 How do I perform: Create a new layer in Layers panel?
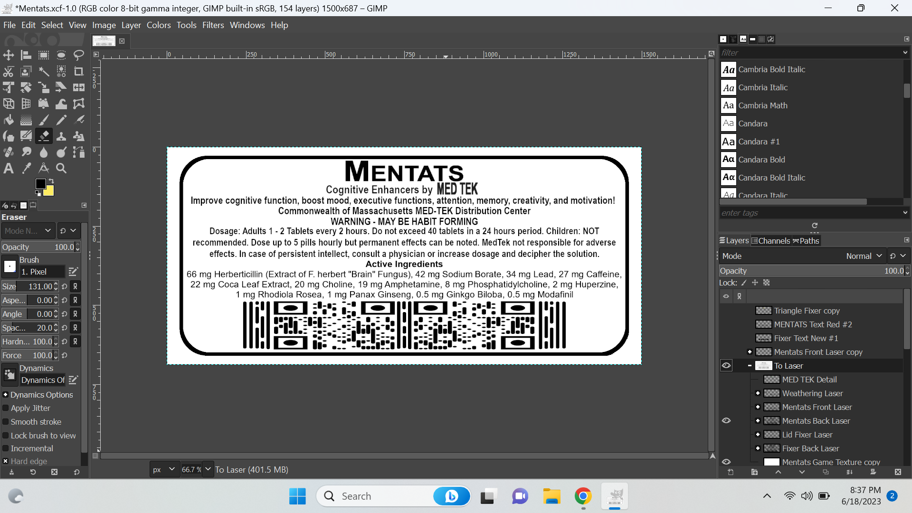(731, 472)
